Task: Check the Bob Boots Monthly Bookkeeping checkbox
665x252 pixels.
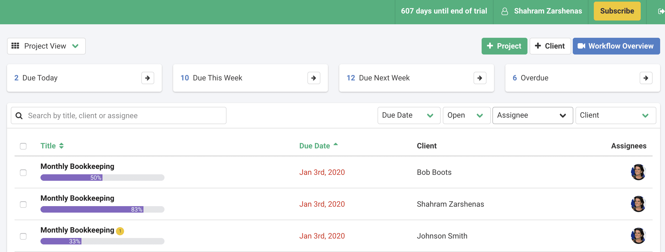Action: coord(23,173)
